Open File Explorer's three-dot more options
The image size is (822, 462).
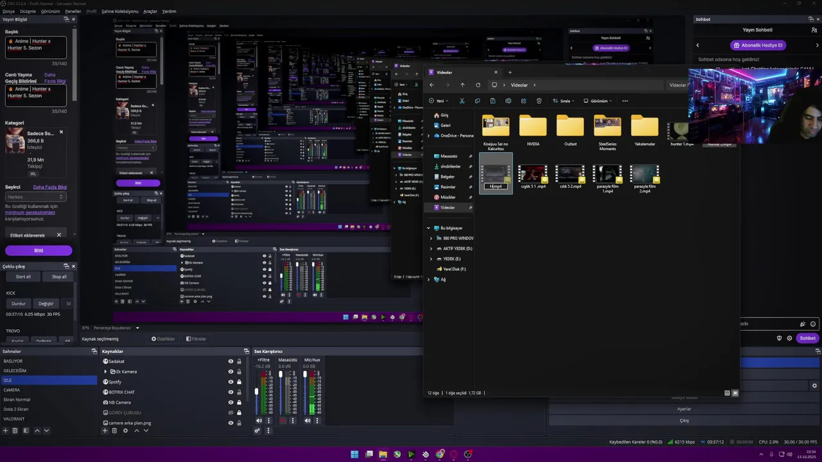(625, 101)
